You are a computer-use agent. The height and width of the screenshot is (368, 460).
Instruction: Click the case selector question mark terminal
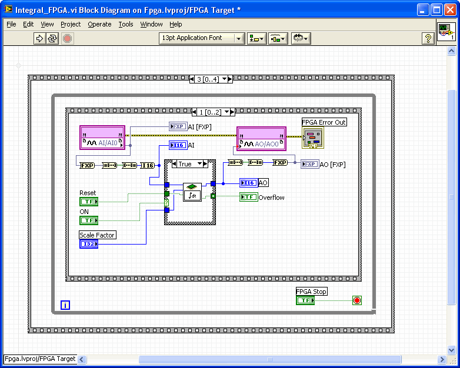click(166, 203)
